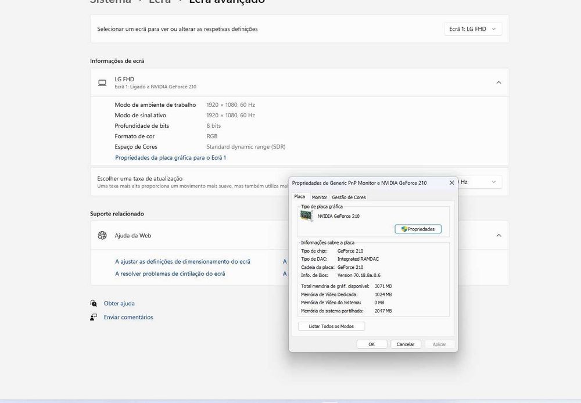This screenshot has height=403, width=581.
Task: Click the Standard dynamic range (SDR) value
Action: click(x=246, y=147)
